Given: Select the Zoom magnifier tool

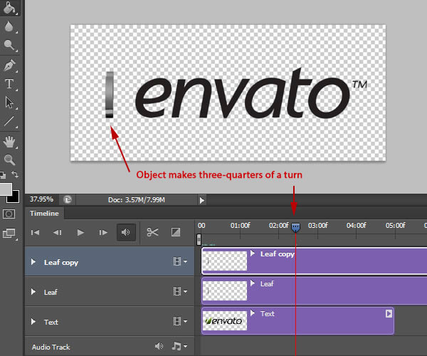Looking at the screenshot, I should pyautogui.click(x=9, y=159).
